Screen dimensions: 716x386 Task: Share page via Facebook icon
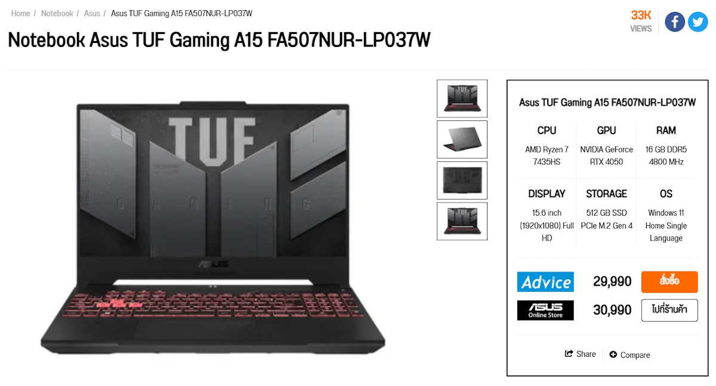(675, 22)
